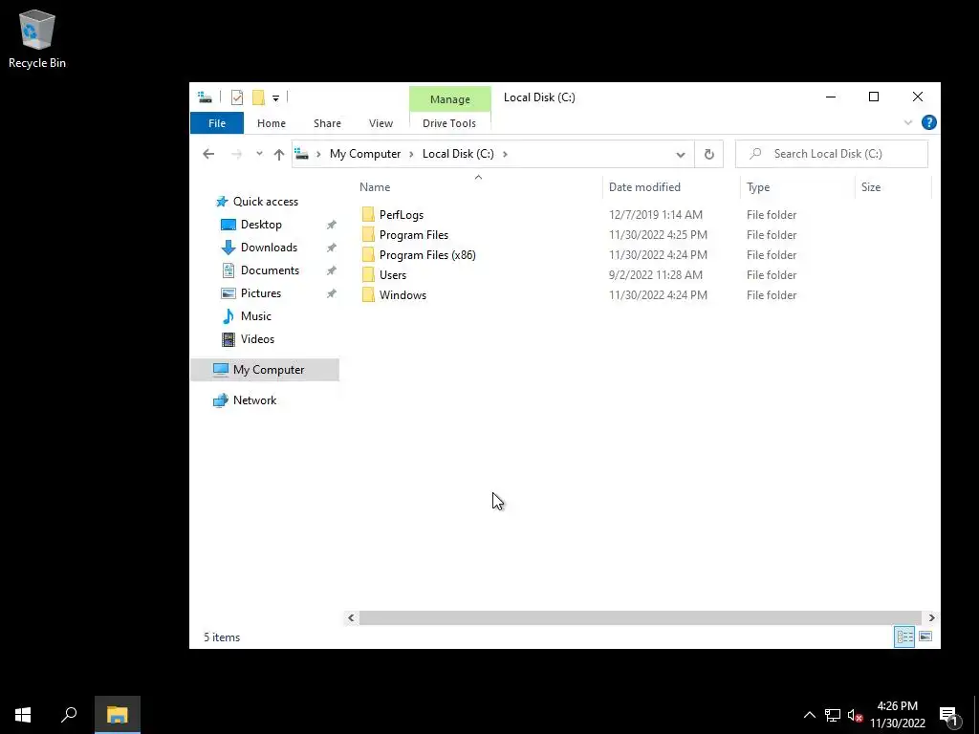Switch to the Share ribbon tab
The width and height of the screenshot is (979, 734).
327,123
